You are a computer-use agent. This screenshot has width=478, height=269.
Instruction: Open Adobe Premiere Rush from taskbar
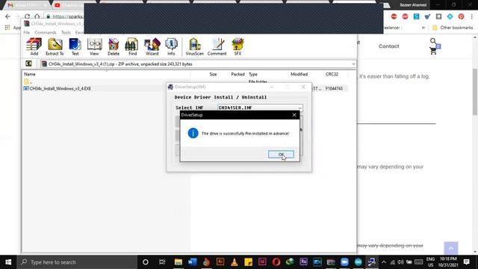pos(304,262)
